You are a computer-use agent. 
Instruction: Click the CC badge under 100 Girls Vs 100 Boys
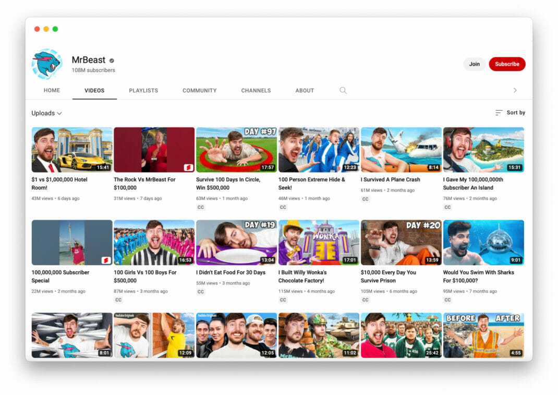coord(119,300)
